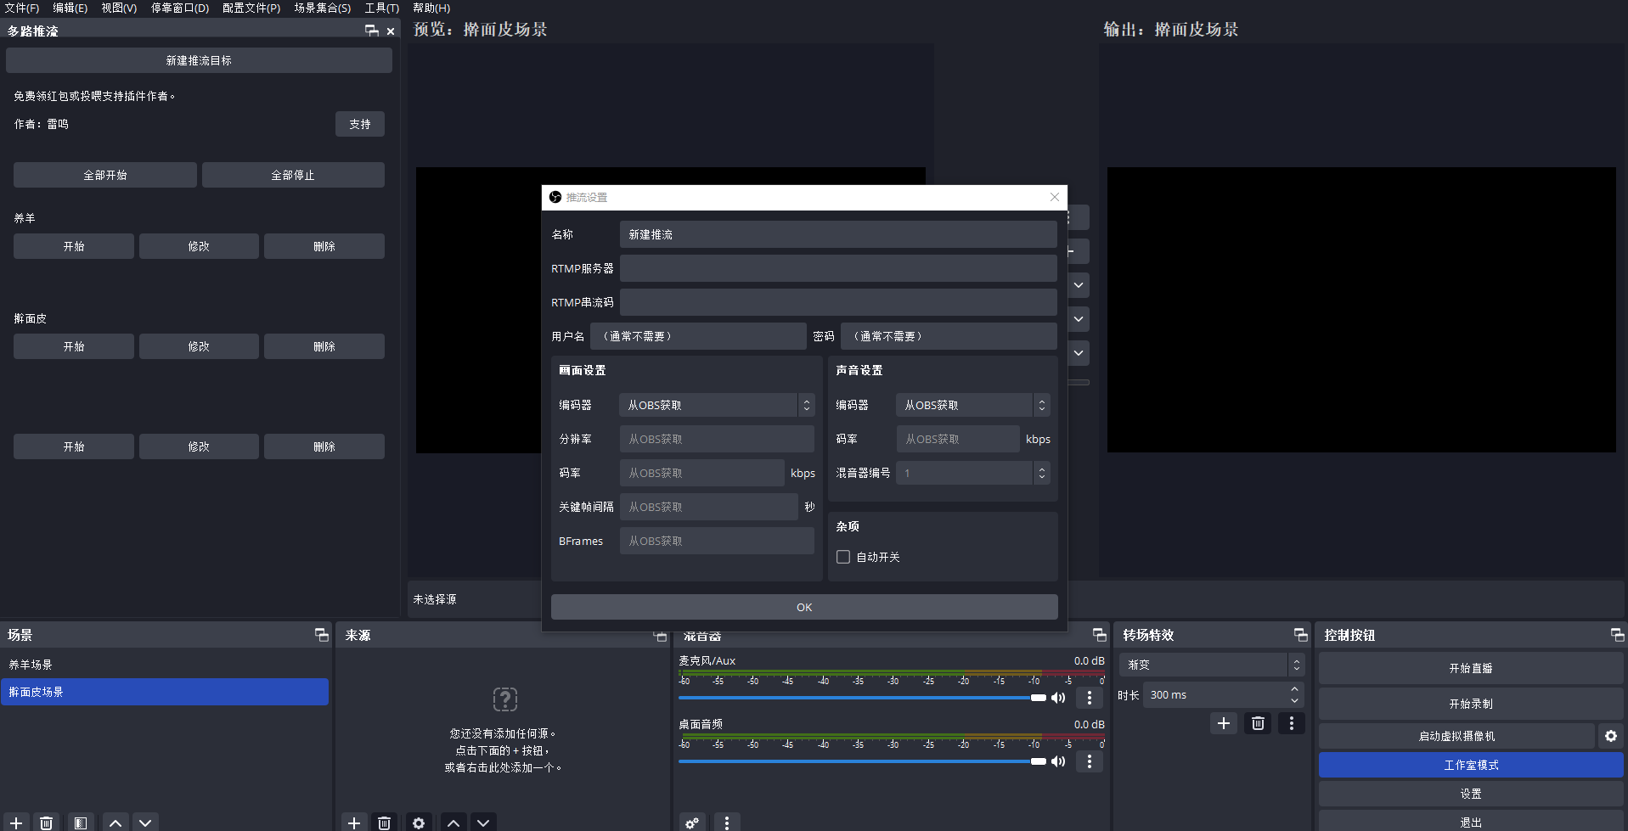
Task: Float the 转场特效 dock panel
Action: (1301, 635)
